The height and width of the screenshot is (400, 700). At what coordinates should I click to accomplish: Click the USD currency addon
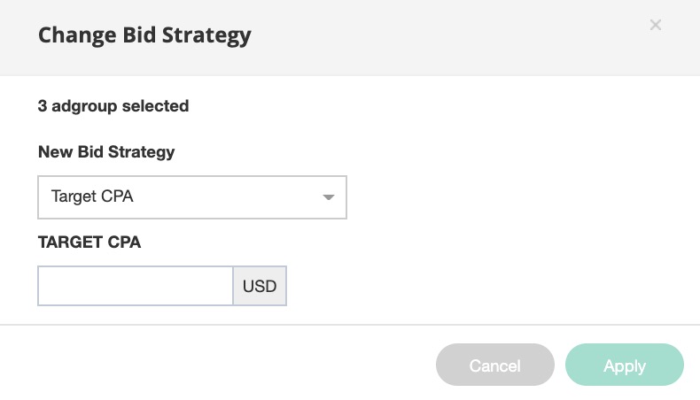[260, 287]
